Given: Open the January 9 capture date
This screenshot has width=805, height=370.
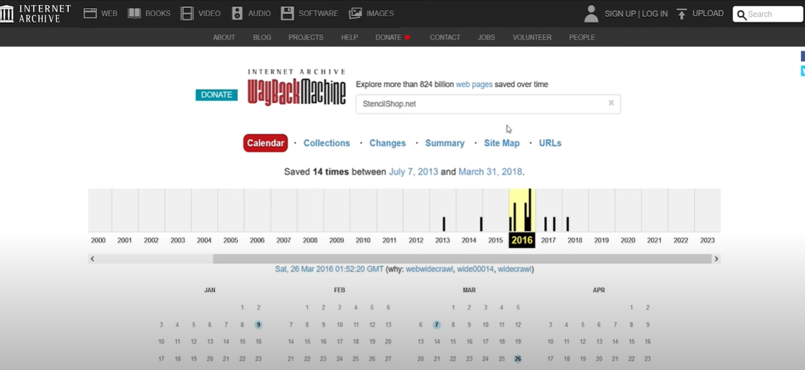Looking at the screenshot, I should [258, 325].
